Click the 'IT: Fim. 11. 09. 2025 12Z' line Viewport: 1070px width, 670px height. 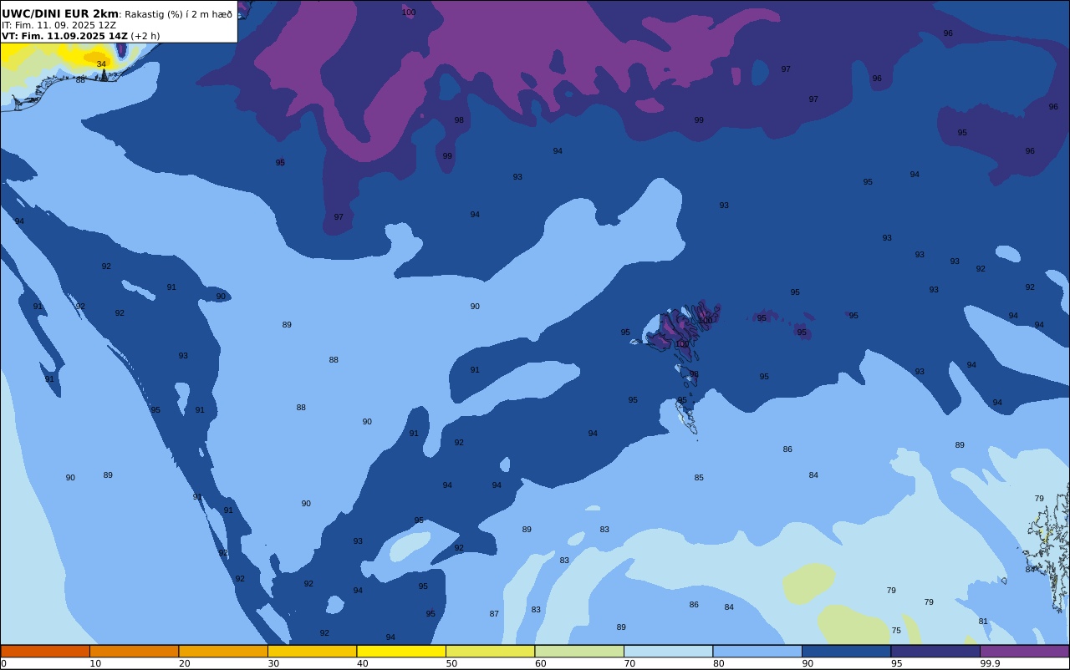pyautogui.click(x=59, y=25)
